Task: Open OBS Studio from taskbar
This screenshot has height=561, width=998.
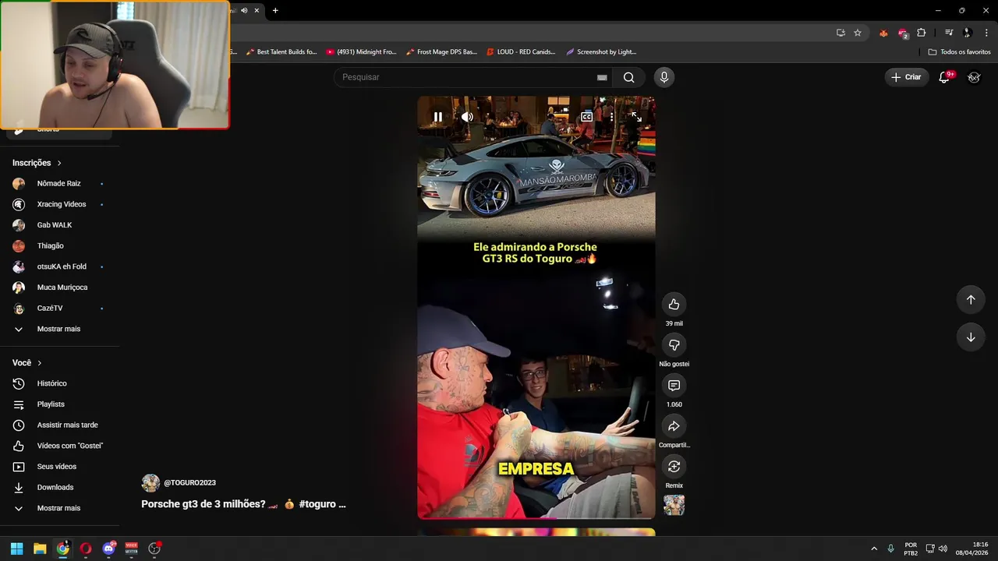Action: pyautogui.click(x=154, y=549)
